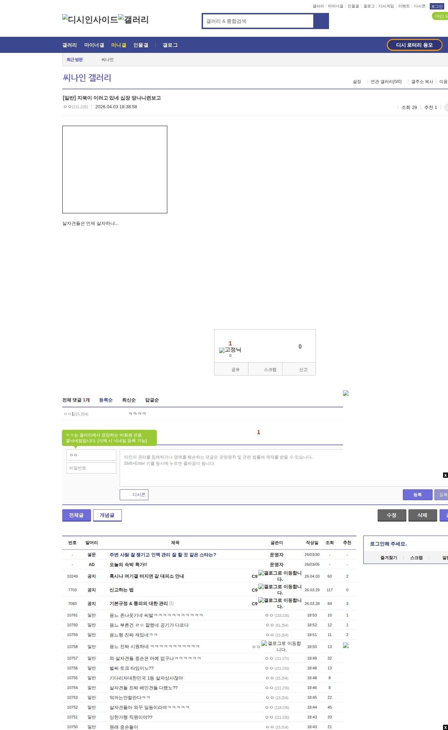The height and width of the screenshot is (730, 448).
Task: Open survey post 주변 사람 잘 챙기고
Action: tap(163, 555)
